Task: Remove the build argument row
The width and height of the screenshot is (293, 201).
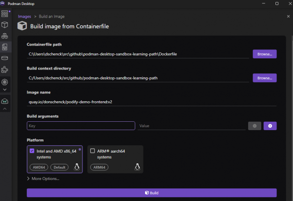Action: click(254, 126)
